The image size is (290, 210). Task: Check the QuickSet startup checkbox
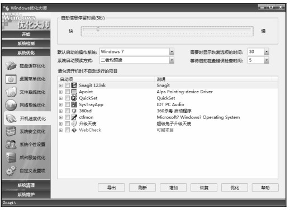tap(68, 98)
